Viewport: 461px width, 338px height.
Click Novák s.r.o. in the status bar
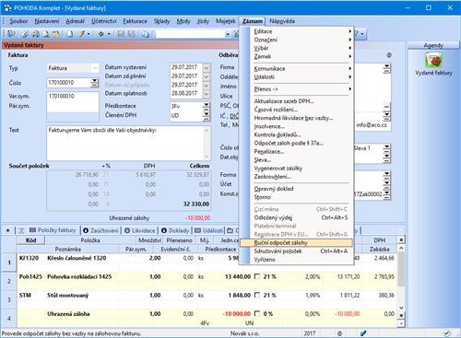pos(244,333)
